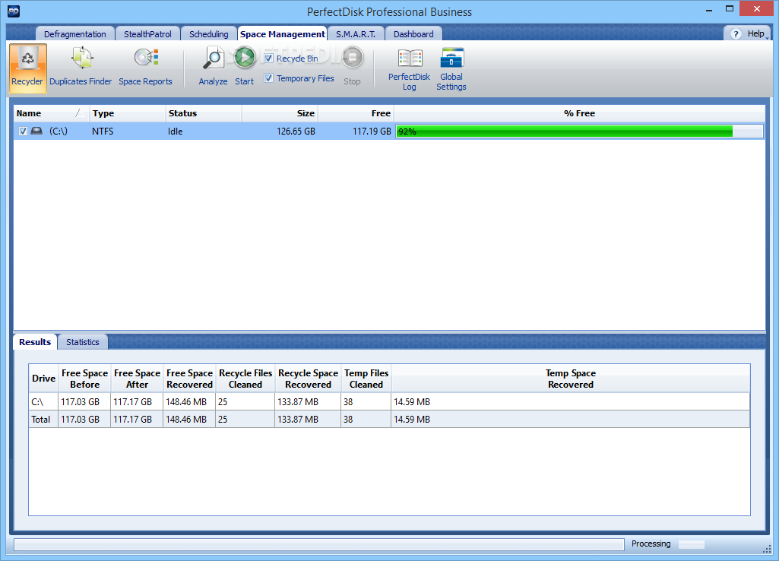Sort drives by Name column header
The height and width of the screenshot is (561, 779).
[x=51, y=113]
